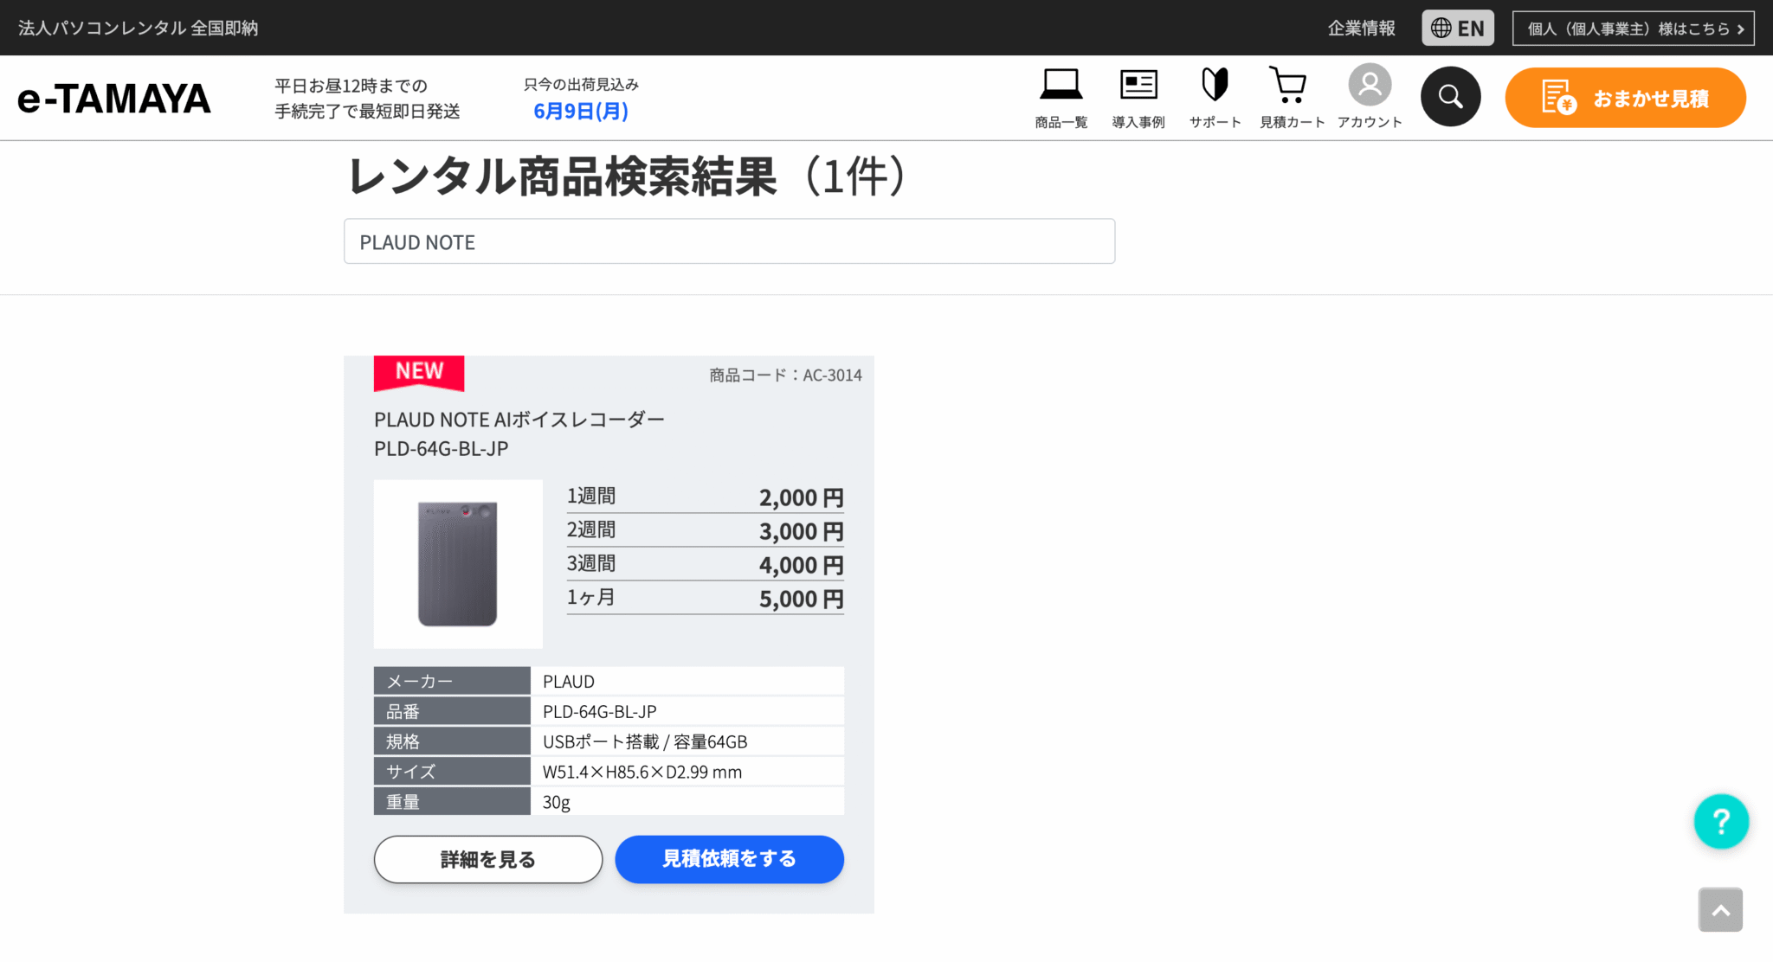
Task: Click the scroll-to-top arrow button
Action: 1720,909
